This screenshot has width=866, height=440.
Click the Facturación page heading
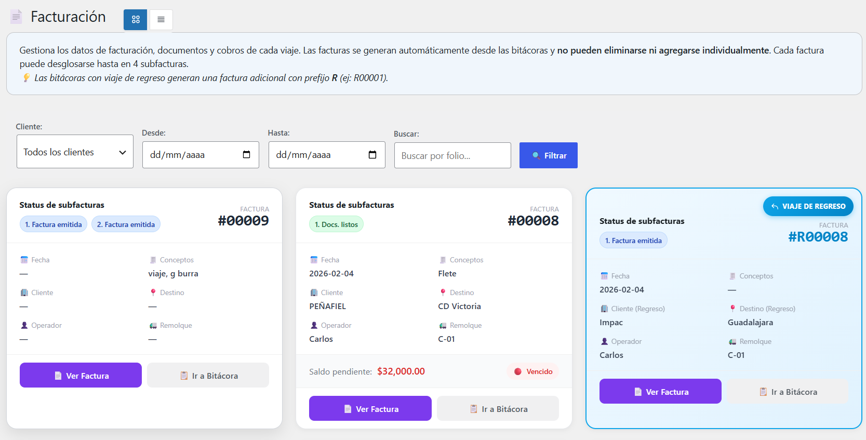68,17
